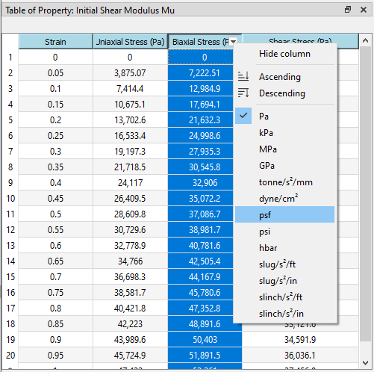This screenshot has height=372, width=374.
Task: Pick GPa from unit list
Action: [x=267, y=166]
